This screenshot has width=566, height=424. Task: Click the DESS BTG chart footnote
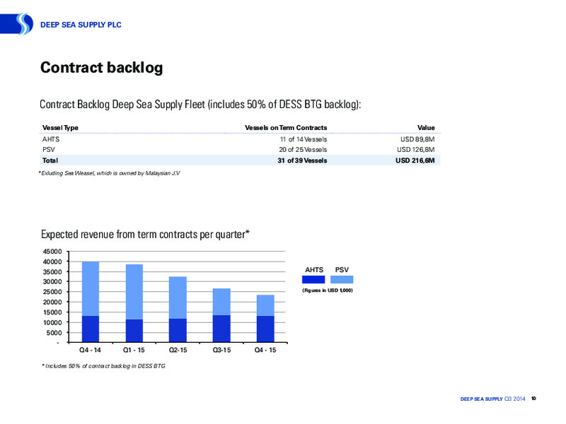[103, 366]
